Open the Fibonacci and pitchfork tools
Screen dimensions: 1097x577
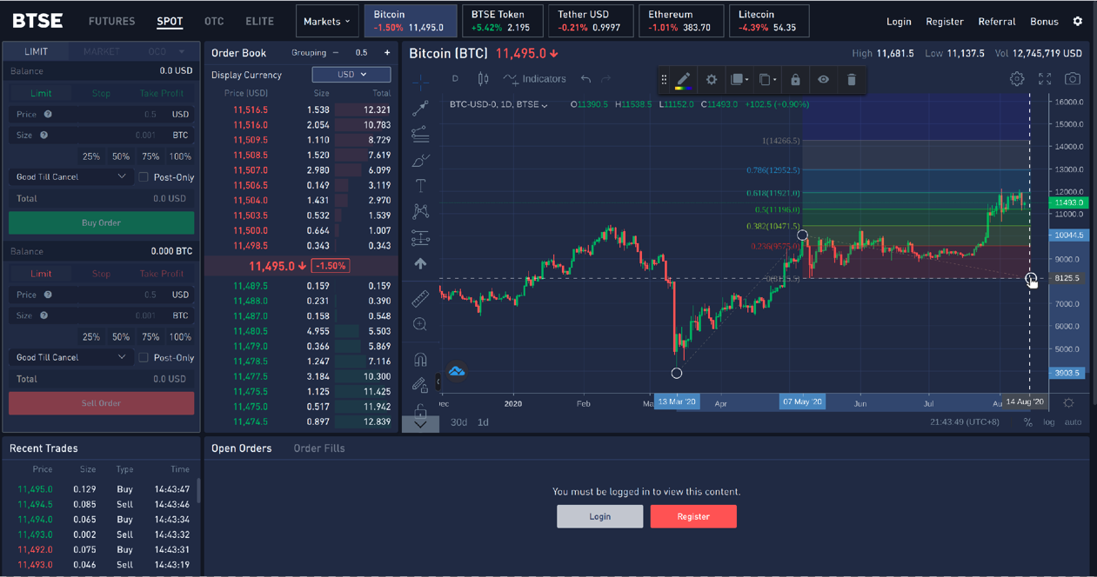420,135
